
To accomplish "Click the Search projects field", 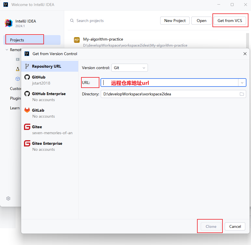I will (x=90, y=21).
